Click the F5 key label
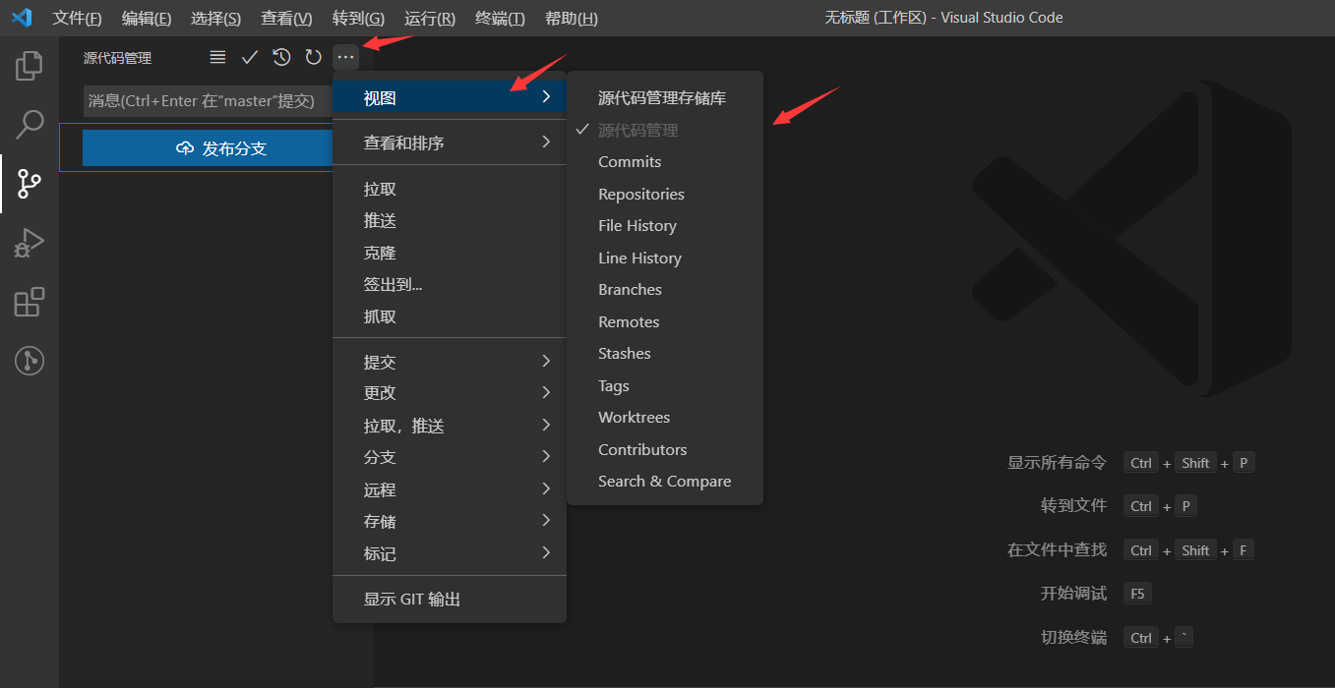 [x=1137, y=594]
